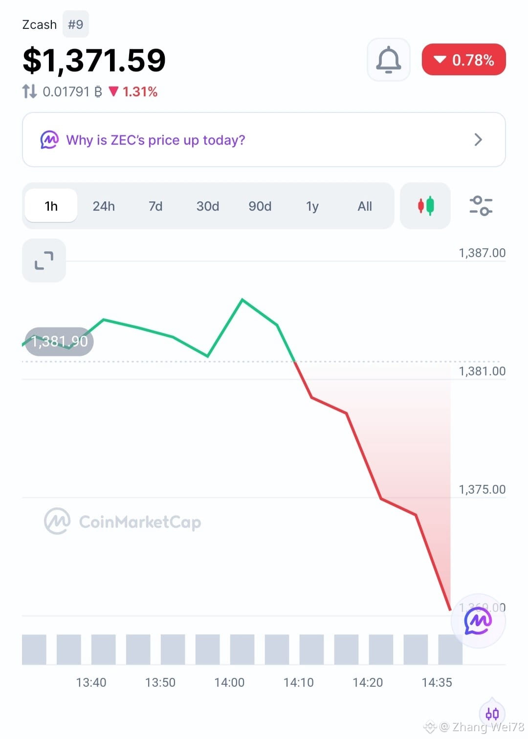This screenshot has width=528, height=739.
Task: Select the 1h timeframe
Action: click(x=51, y=206)
